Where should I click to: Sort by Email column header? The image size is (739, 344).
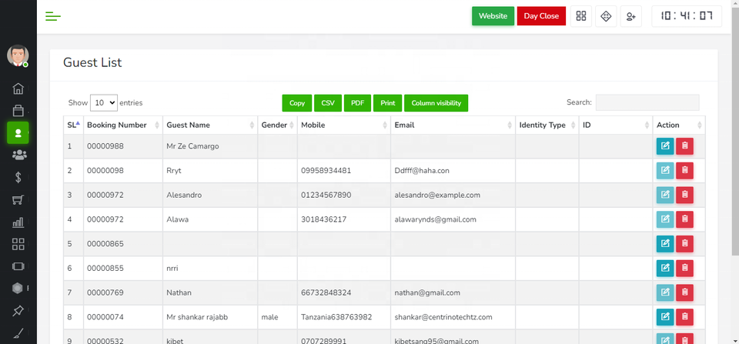[452, 125]
